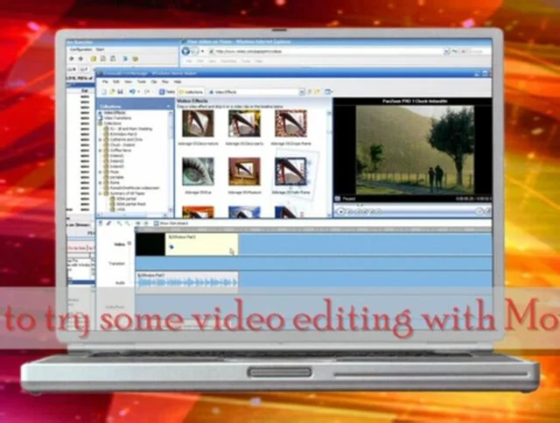Open the Play menu in Movie Maker
Image resolution: width=560 pixels, height=423 pixels.
(165, 81)
